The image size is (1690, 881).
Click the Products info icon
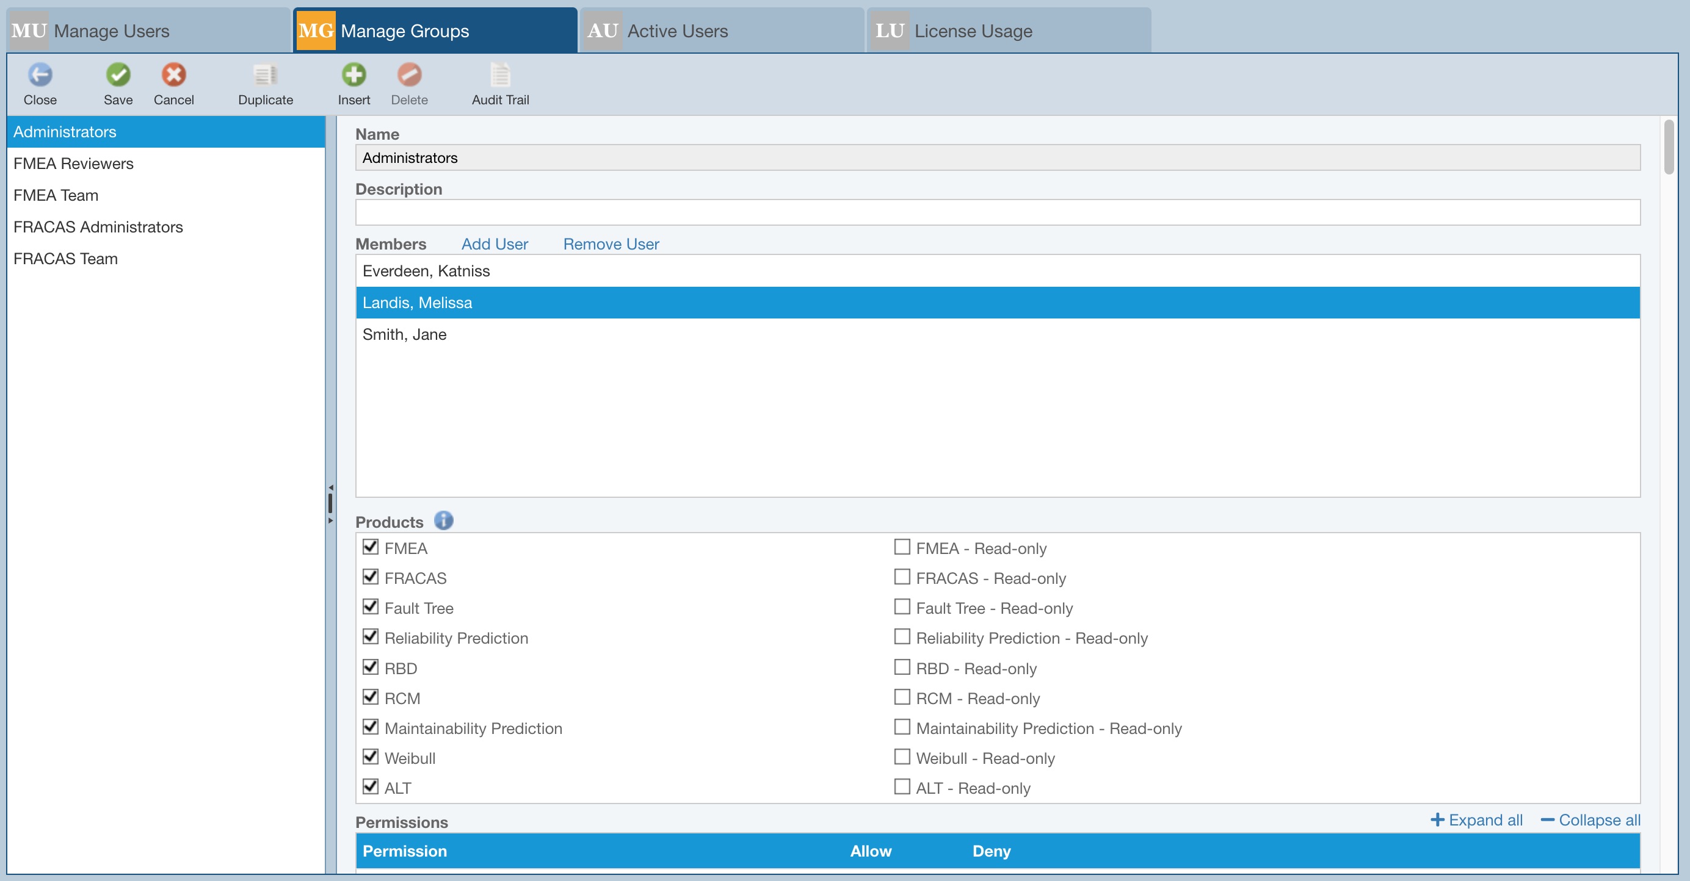tap(443, 520)
